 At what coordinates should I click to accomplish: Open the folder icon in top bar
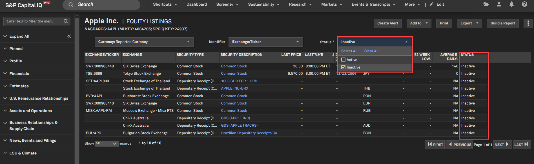pyautogui.click(x=486, y=4)
